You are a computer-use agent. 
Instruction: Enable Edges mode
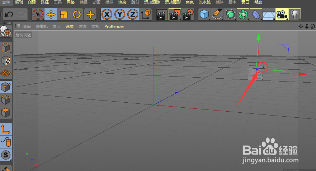tap(6, 100)
